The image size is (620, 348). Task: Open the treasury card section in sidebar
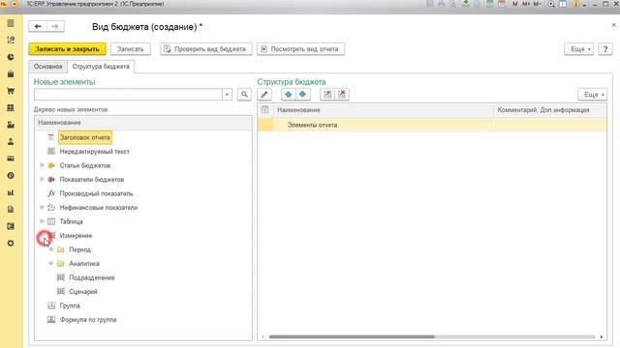[11, 159]
